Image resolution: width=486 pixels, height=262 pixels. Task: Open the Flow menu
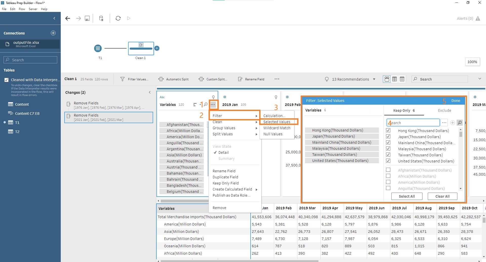[22, 9]
